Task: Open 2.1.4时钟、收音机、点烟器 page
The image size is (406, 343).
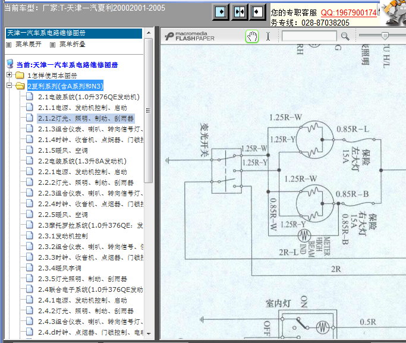Action: [x=90, y=140]
